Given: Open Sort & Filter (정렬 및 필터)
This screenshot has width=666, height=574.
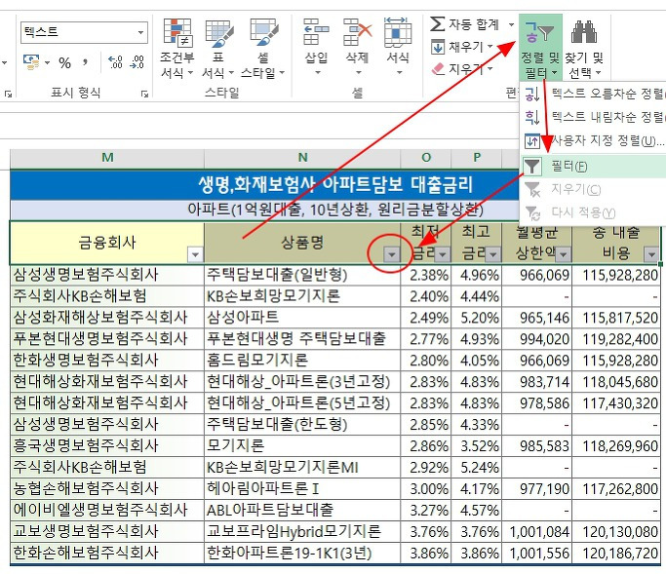Looking at the screenshot, I should click(540, 48).
